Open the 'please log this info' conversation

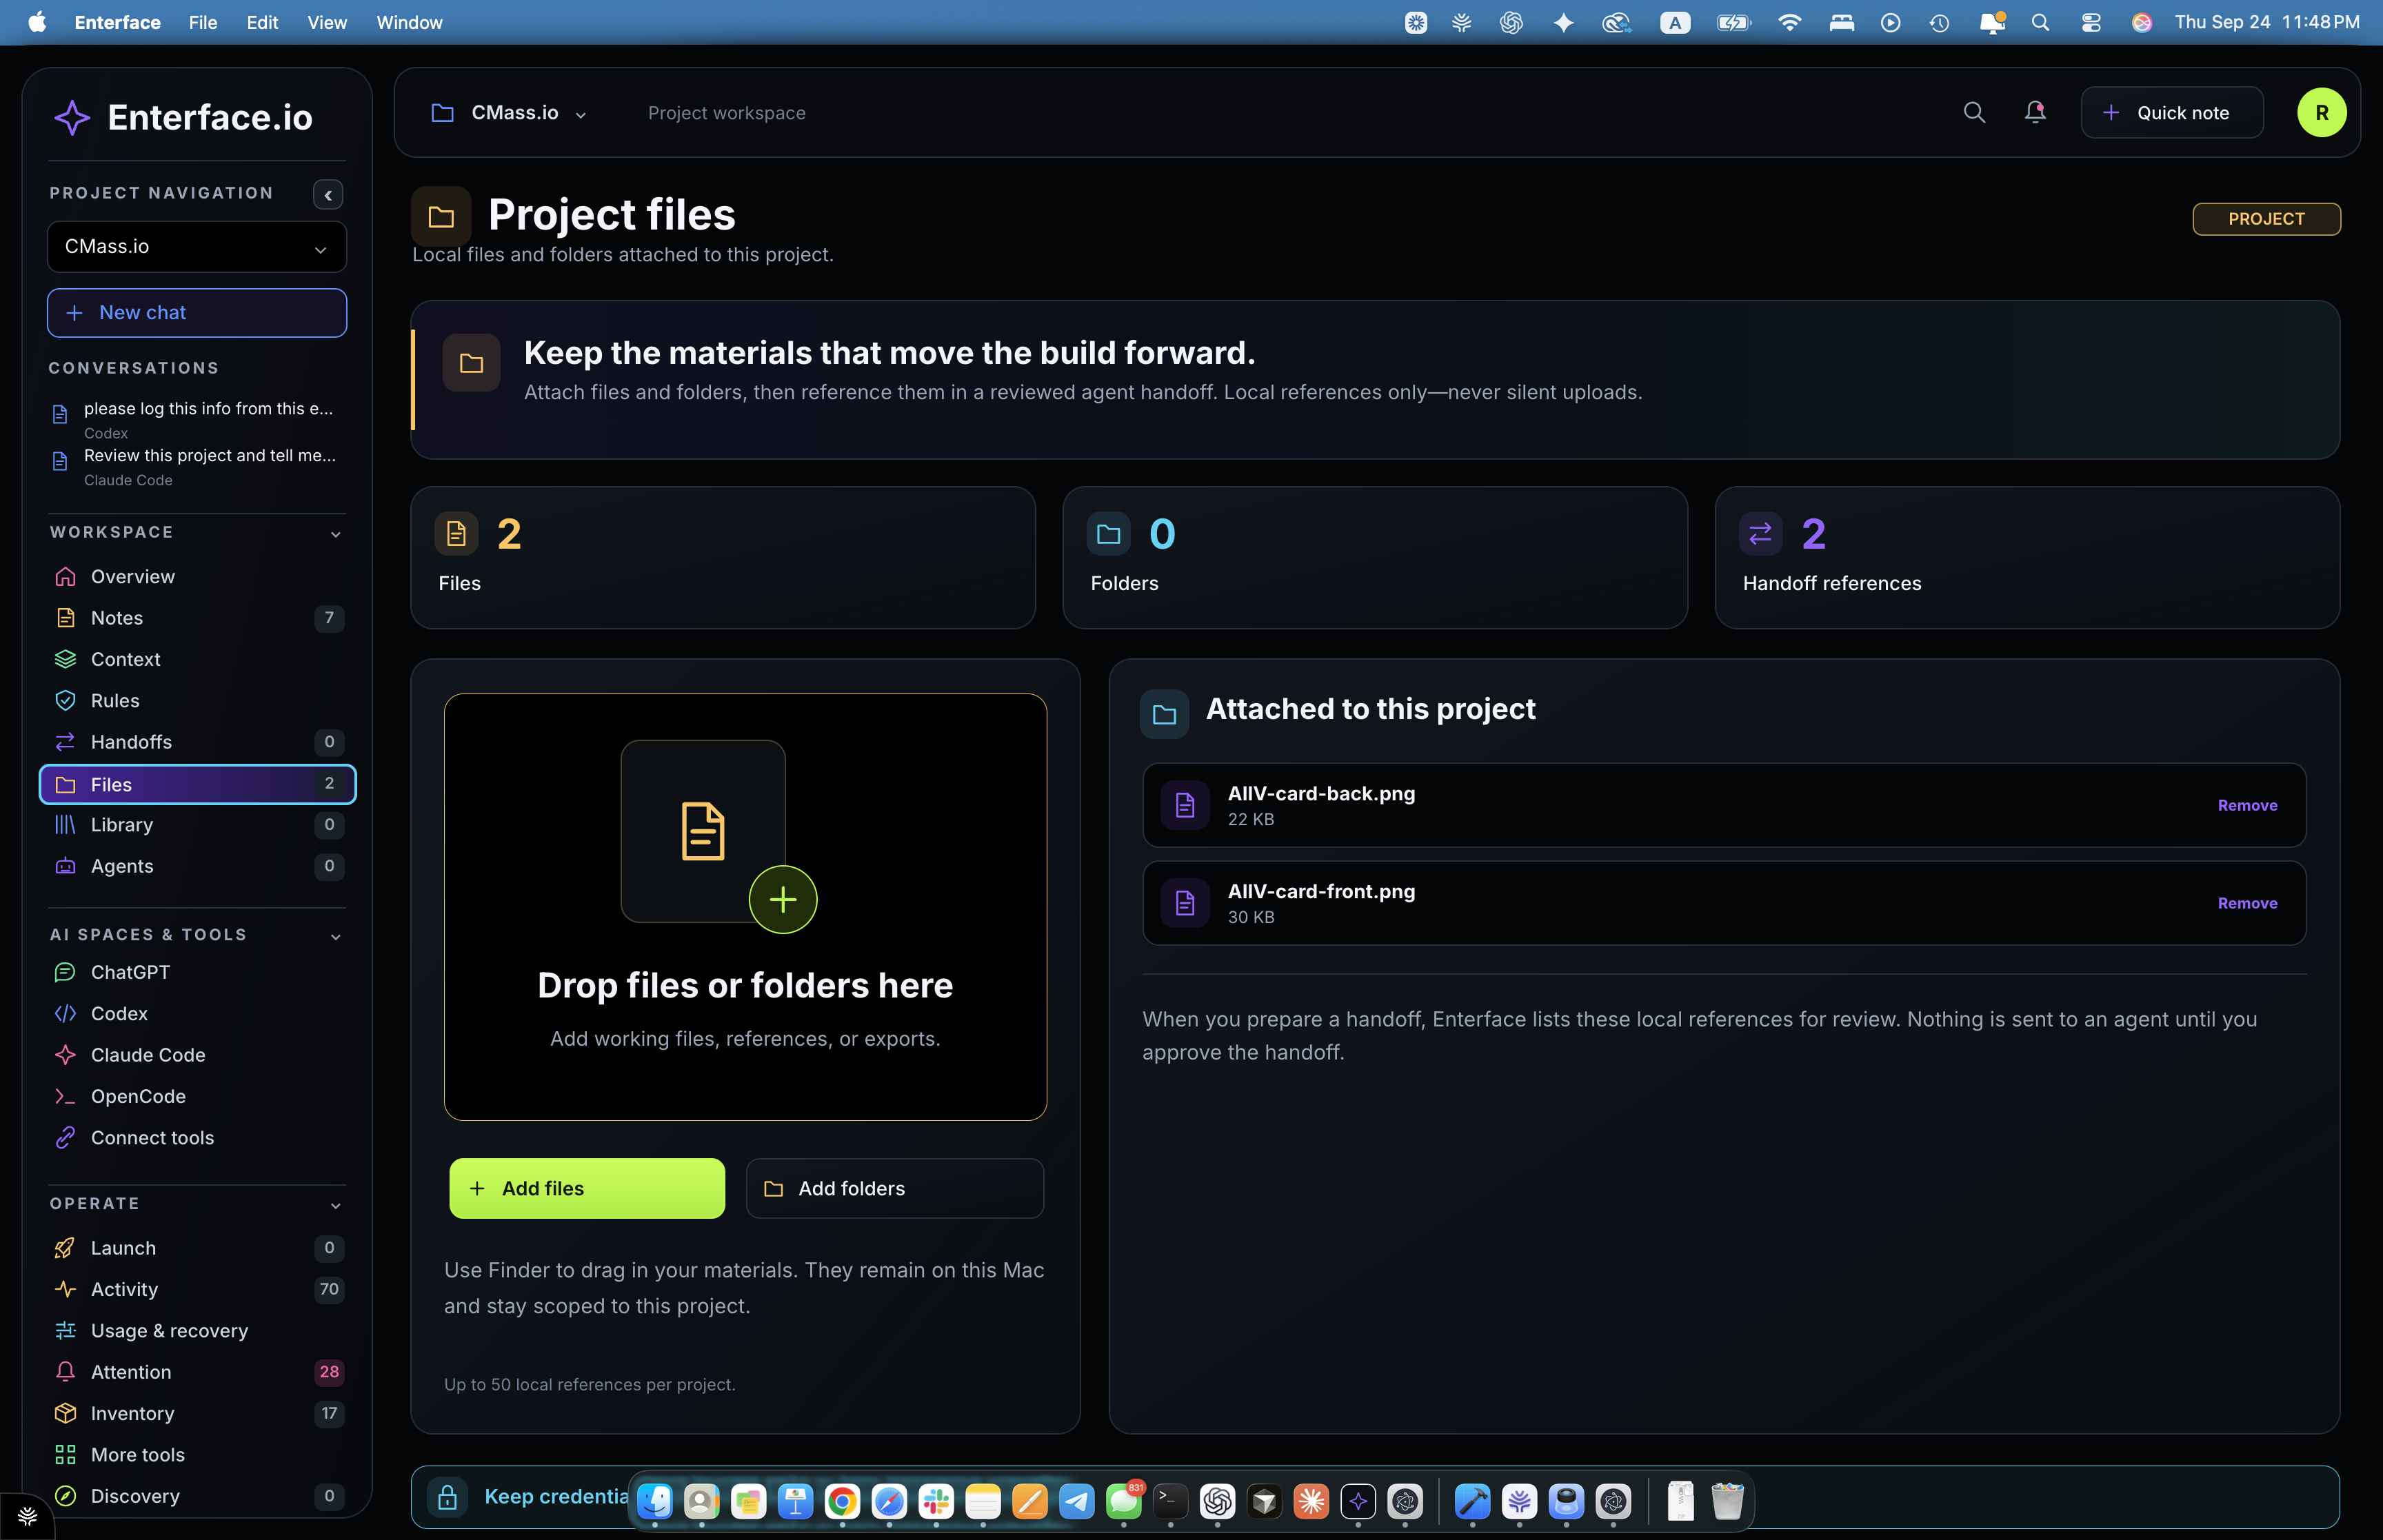click(197, 419)
